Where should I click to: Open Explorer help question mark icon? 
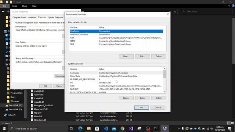[x=233, y=6]
